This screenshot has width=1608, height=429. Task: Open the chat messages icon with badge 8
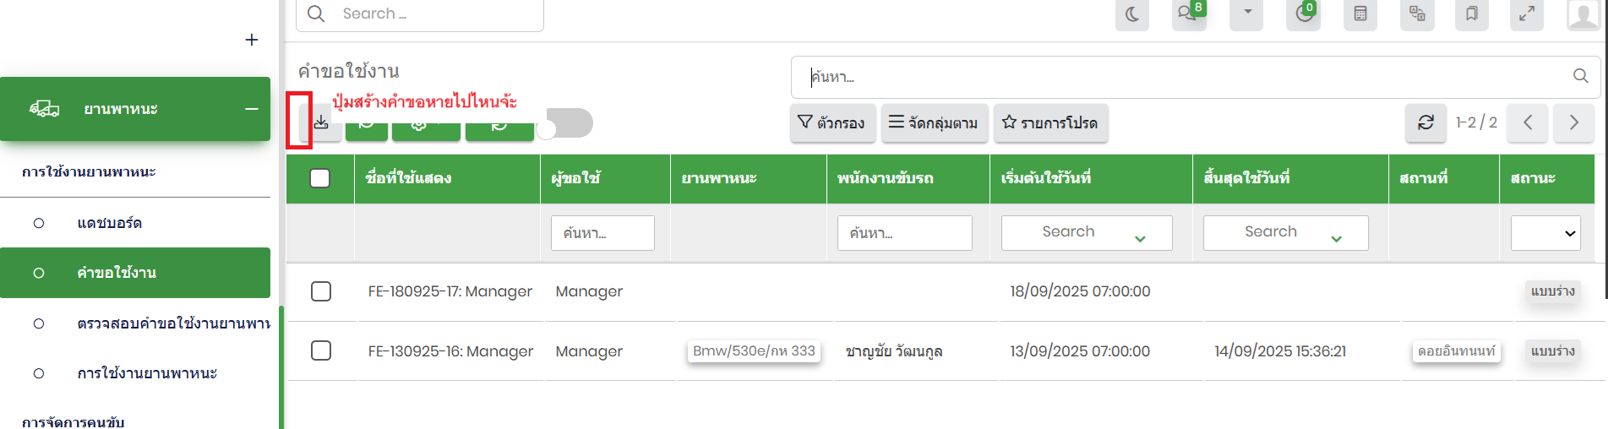click(x=1188, y=14)
